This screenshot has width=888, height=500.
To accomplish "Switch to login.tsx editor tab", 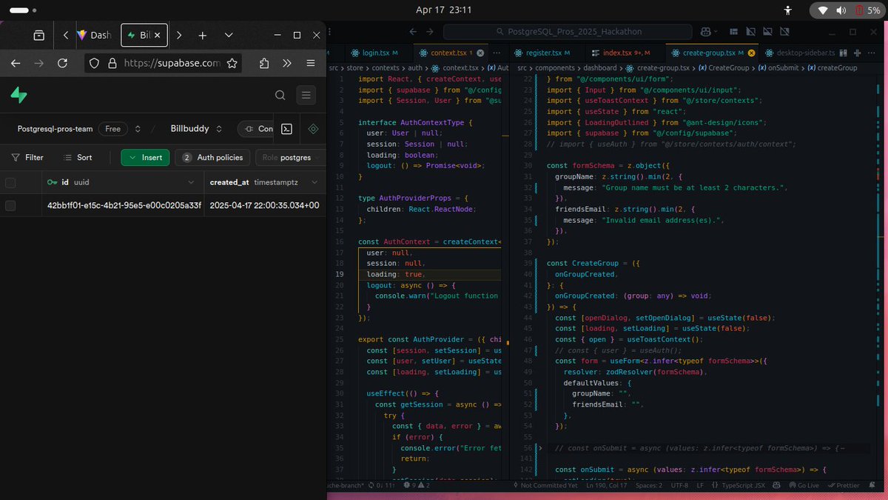I will click(x=380, y=53).
